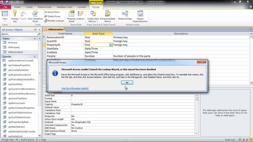
Task: Click Delete Rows in ribbon
Action: tap(52, 17)
